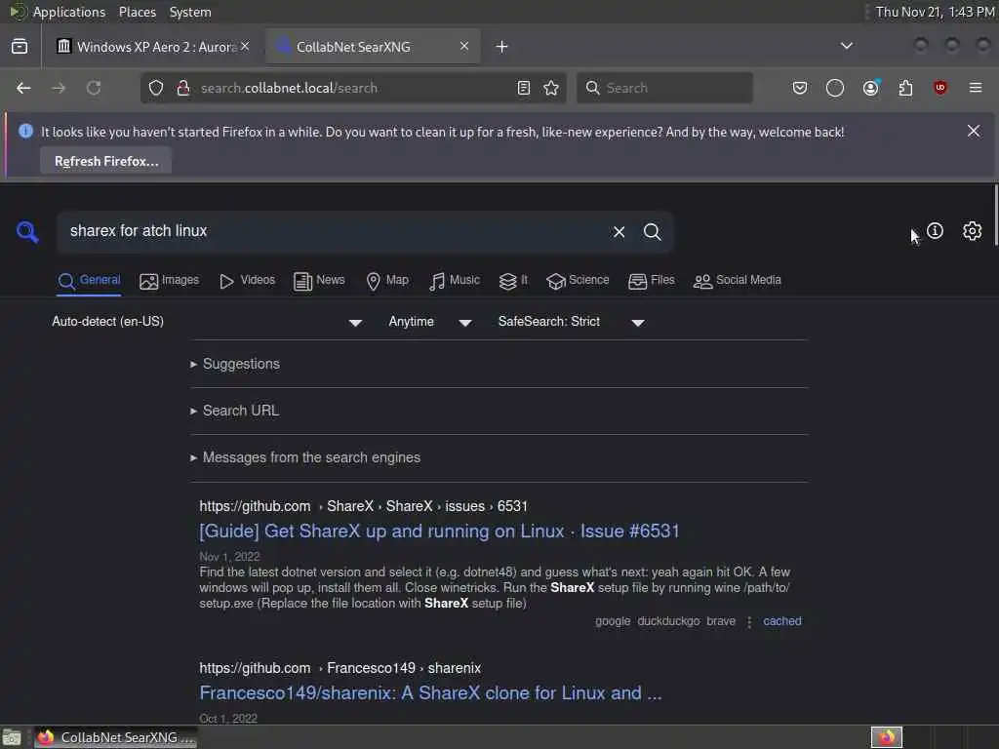Open Get ShareX running on Linux result
Screen dimensions: 999x749
click(x=439, y=532)
